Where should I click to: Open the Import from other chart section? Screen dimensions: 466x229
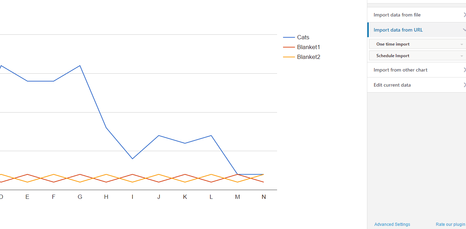(400, 70)
